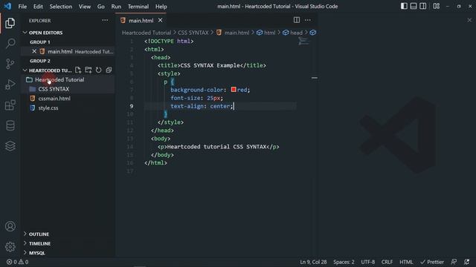Select the main.html editor tab
476x267 pixels.
pos(141,20)
